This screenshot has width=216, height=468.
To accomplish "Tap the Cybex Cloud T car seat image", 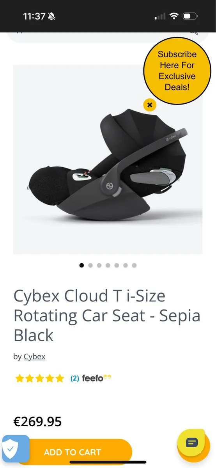I will 108,160.
